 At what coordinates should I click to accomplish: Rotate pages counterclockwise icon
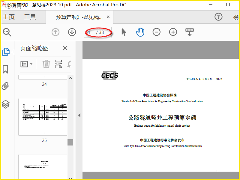[x=69, y=64]
